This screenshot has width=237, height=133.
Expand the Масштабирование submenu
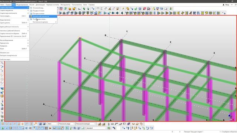[x=14, y=40]
